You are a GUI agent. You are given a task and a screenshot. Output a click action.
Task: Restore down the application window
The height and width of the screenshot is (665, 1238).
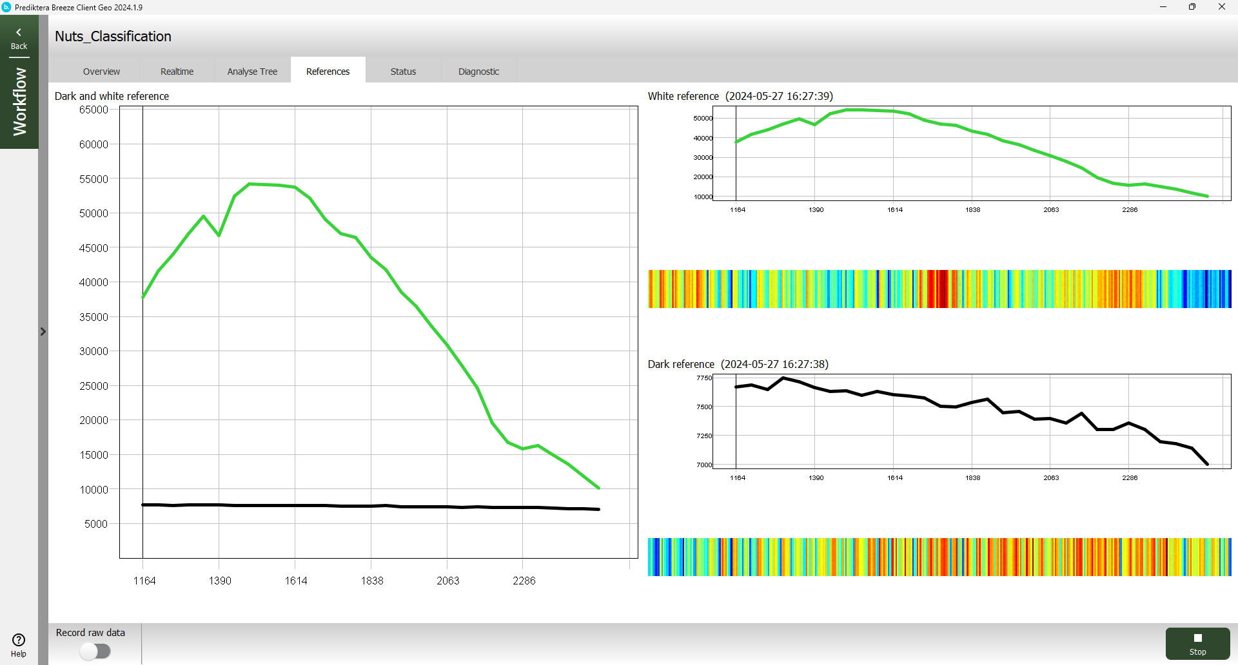pyautogui.click(x=1192, y=7)
